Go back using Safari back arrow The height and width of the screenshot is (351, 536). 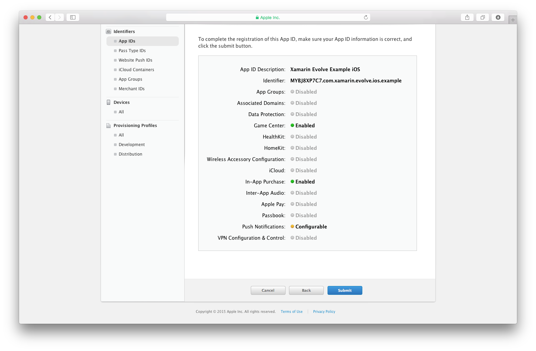[x=50, y=17]
